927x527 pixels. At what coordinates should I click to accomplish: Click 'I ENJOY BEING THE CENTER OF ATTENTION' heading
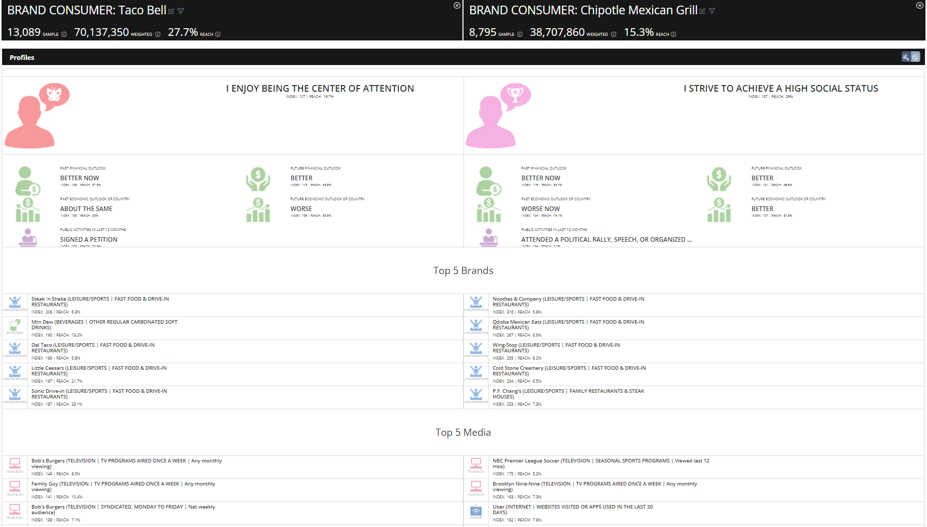320,89
